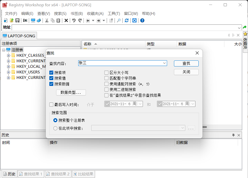Viewport: 248px width, 178px height.
Task: Click the undo arrow icon
Action: coord(74,21)
